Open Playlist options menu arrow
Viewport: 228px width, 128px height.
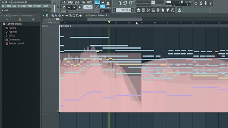pos(44,15)
